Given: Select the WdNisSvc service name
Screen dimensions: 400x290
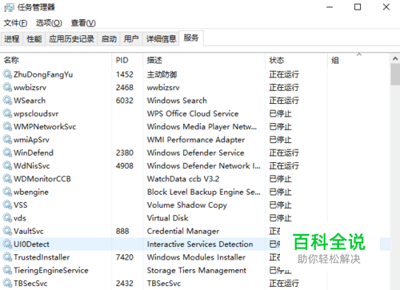Looking at the screenshot, I should point(32,165).
